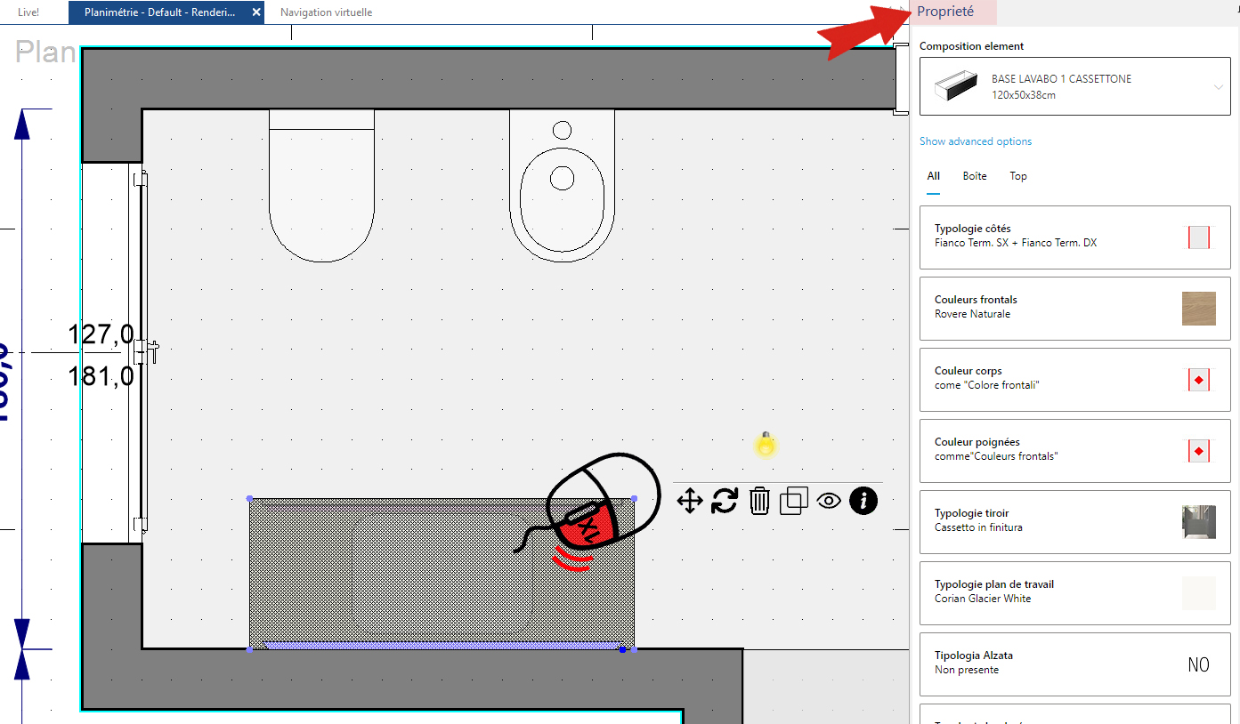The image size is (1240, 724).
Task: Open Typologie tiroir option
Action: point(1074,522)
